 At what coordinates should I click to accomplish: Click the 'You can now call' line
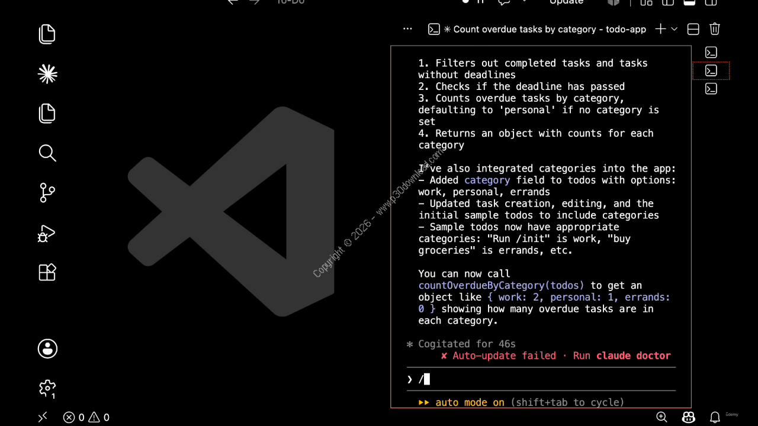[x=464, y=273]
